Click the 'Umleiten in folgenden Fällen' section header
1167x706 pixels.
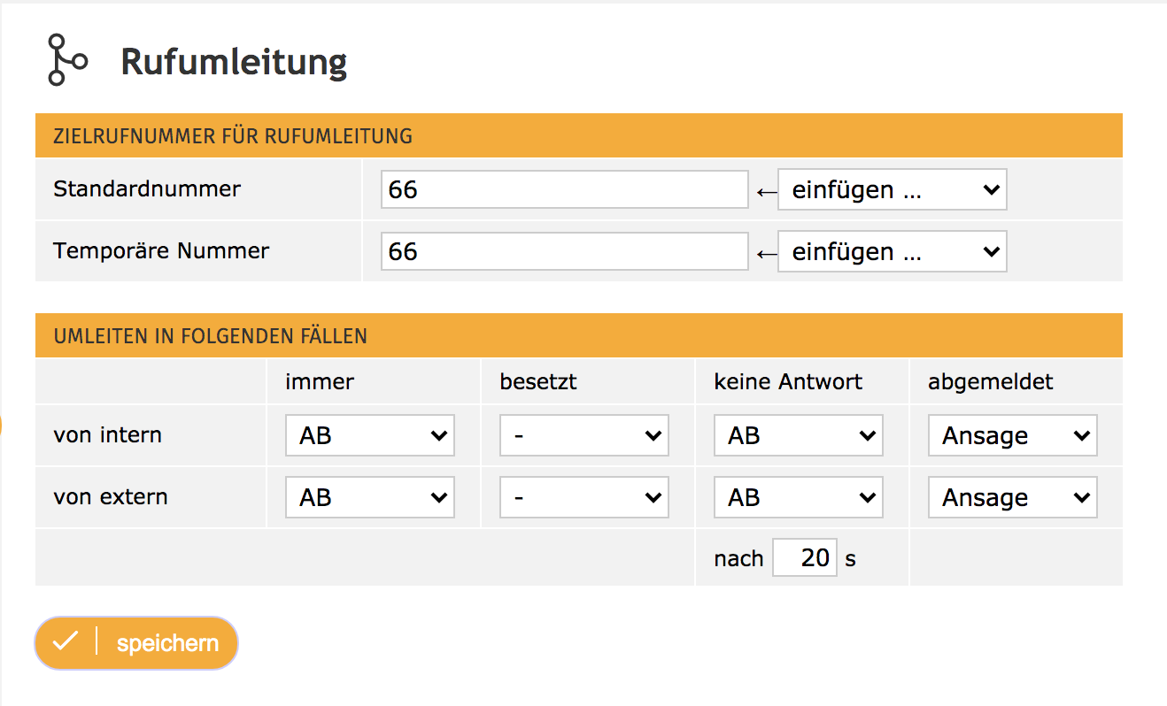click(211, 336)
